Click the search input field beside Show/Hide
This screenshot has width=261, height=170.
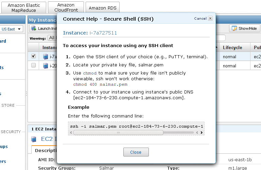point(221,38)
